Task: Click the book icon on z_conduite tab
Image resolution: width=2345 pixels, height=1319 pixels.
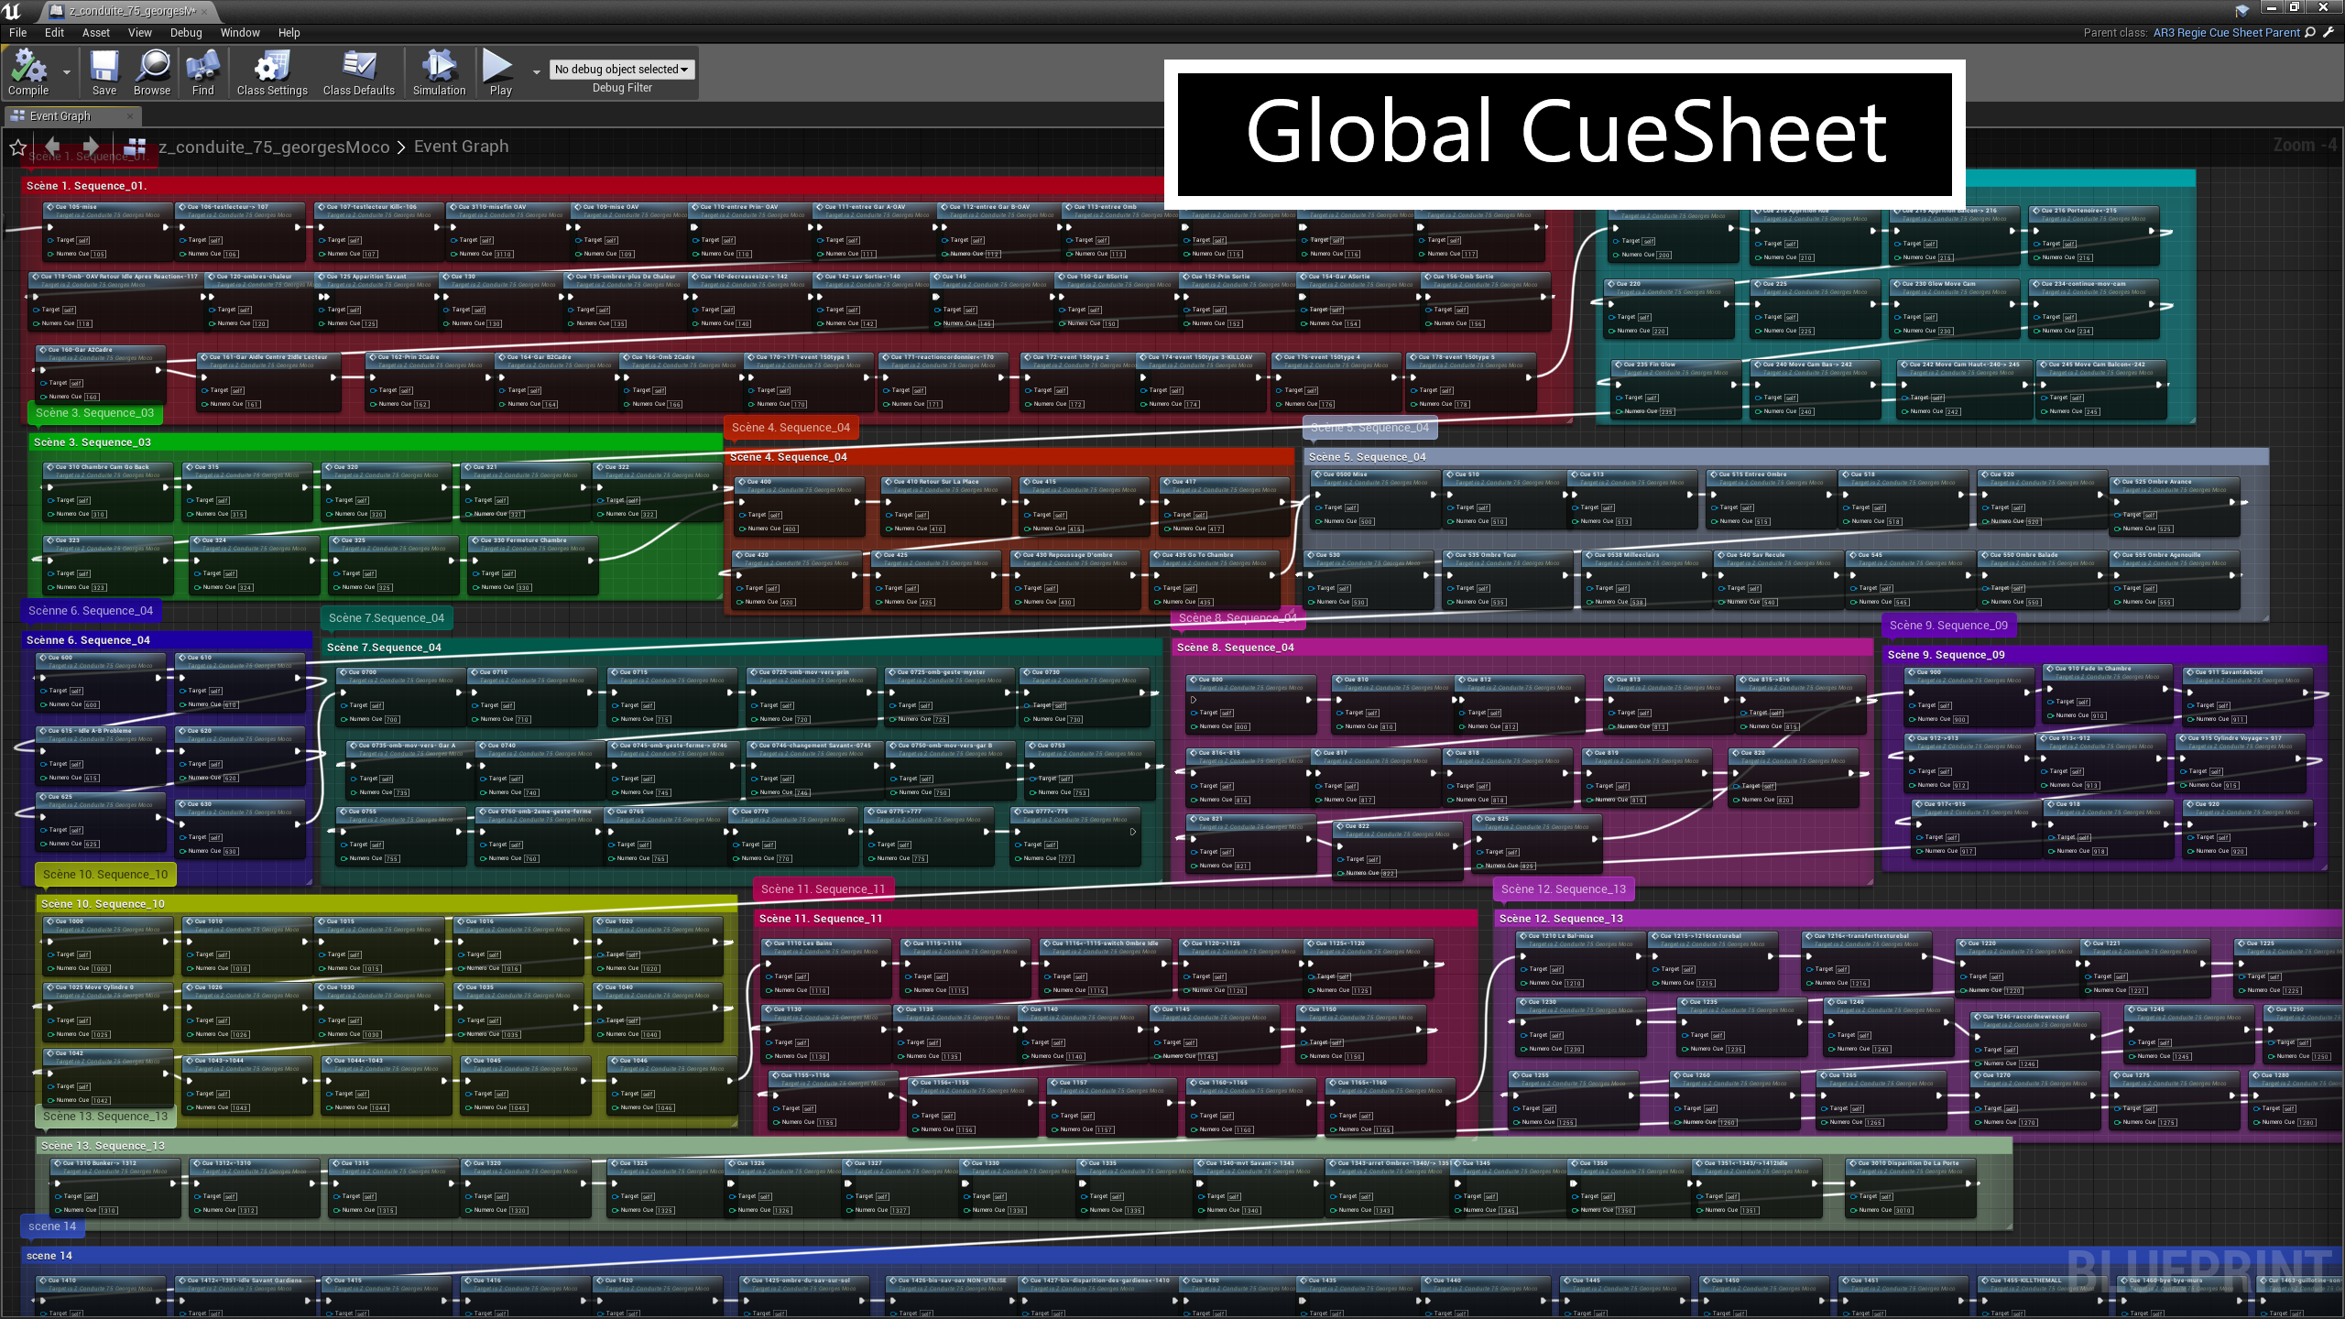Action: pos(57,11)
